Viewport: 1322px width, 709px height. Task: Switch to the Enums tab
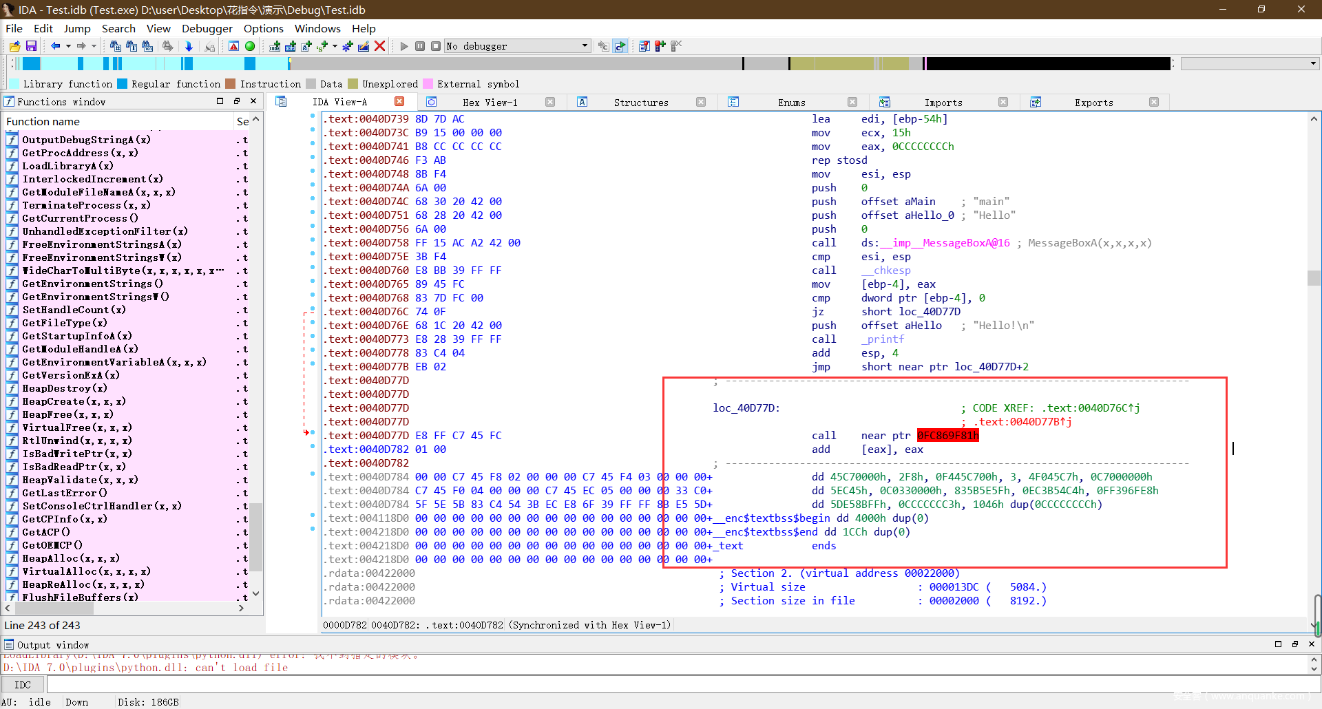[x=792, y=102]
